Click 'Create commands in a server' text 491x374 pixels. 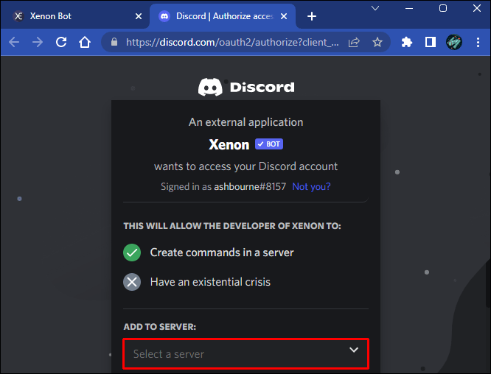pos(222,253)
